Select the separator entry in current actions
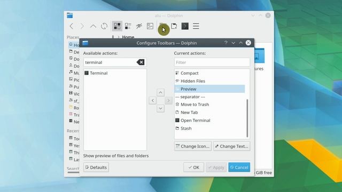Image resolution: width=342 pixels, height=192 pixels. tap(210, 97)
